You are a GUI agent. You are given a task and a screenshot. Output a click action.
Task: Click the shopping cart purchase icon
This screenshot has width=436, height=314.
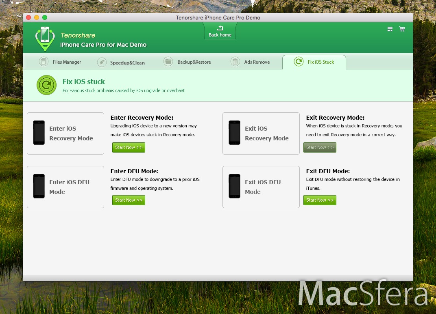[402, 29]
